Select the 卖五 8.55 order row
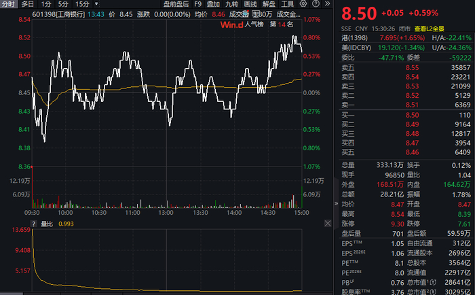 point(406,67)
